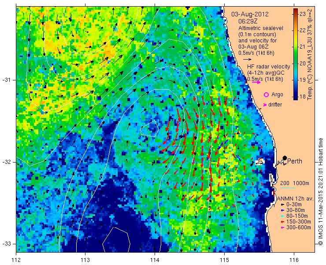Click the 'drifter' legend label
Viewport: 326px width, 265px height.
tap(275, 105)
